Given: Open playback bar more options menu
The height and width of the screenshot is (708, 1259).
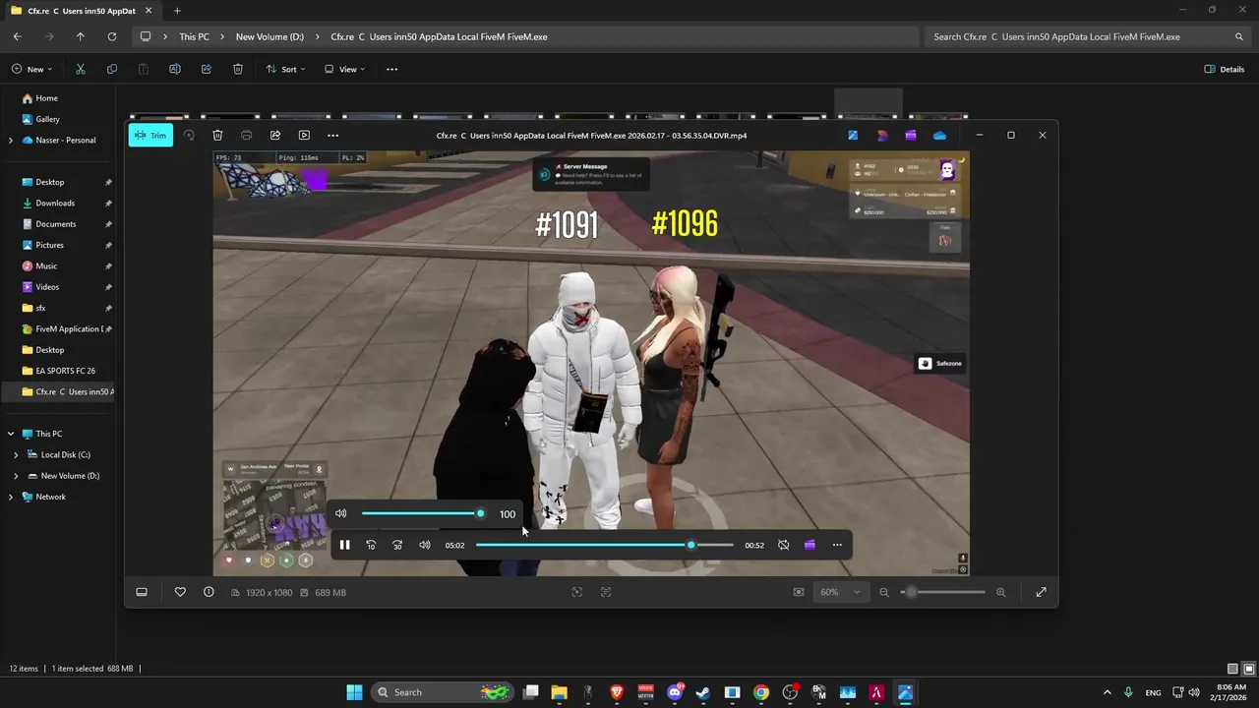Looking at the screenshot, I should [837, 545].
